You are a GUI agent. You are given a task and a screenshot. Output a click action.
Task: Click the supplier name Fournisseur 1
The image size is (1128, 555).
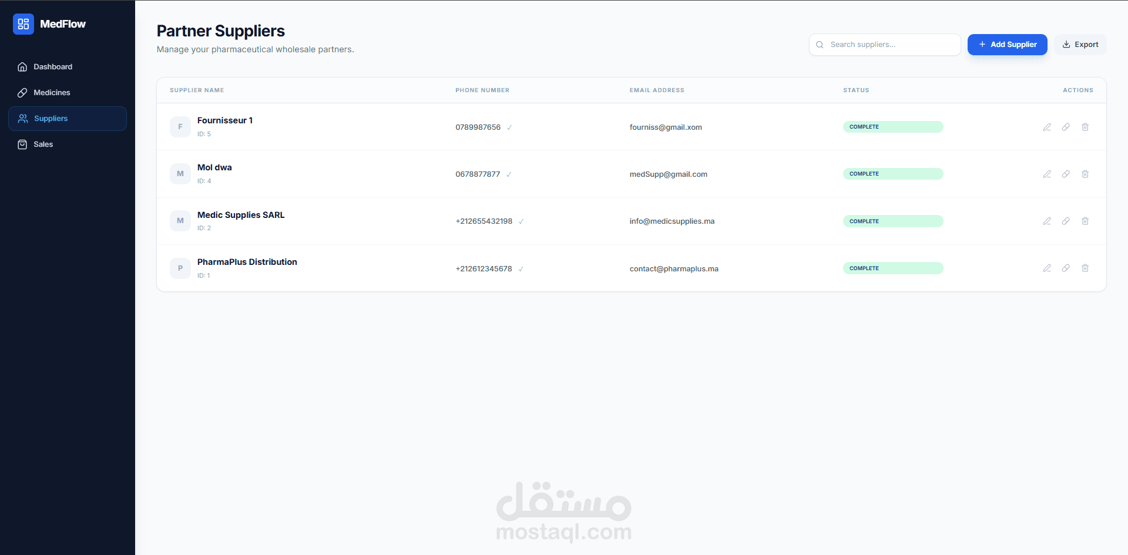pos(225,120)
